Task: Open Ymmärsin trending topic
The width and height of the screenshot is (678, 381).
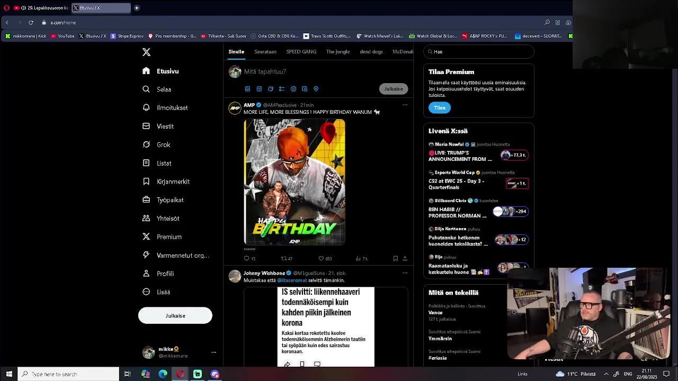Action: 440,339
